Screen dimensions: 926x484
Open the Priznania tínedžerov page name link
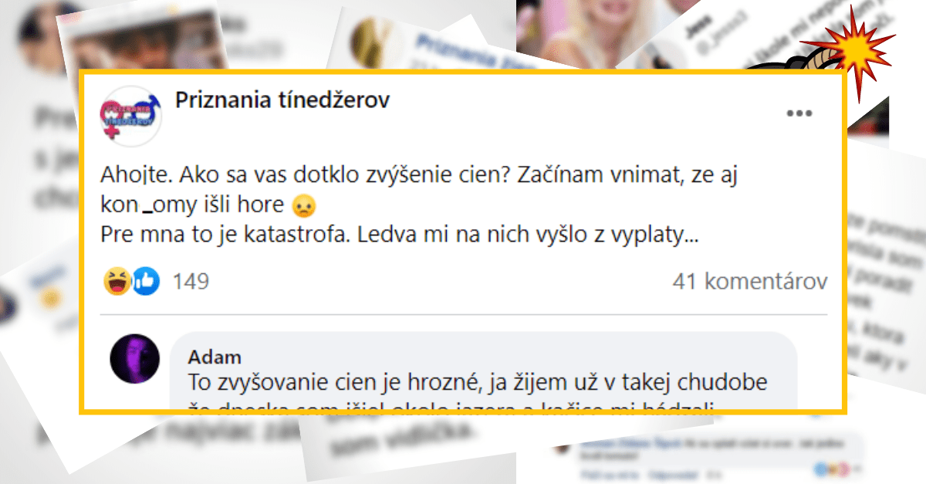click(282, 100)
